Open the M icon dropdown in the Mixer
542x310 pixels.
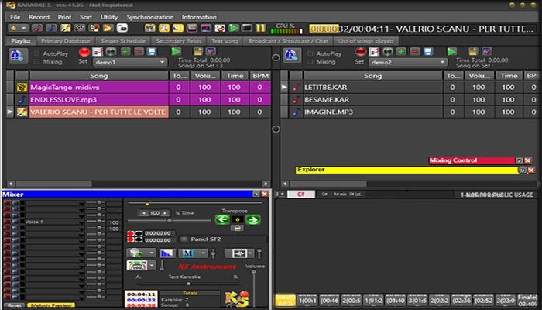(x=203, y=253)
